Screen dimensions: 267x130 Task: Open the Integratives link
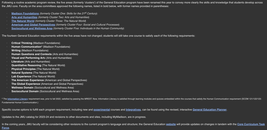[133, 110]
